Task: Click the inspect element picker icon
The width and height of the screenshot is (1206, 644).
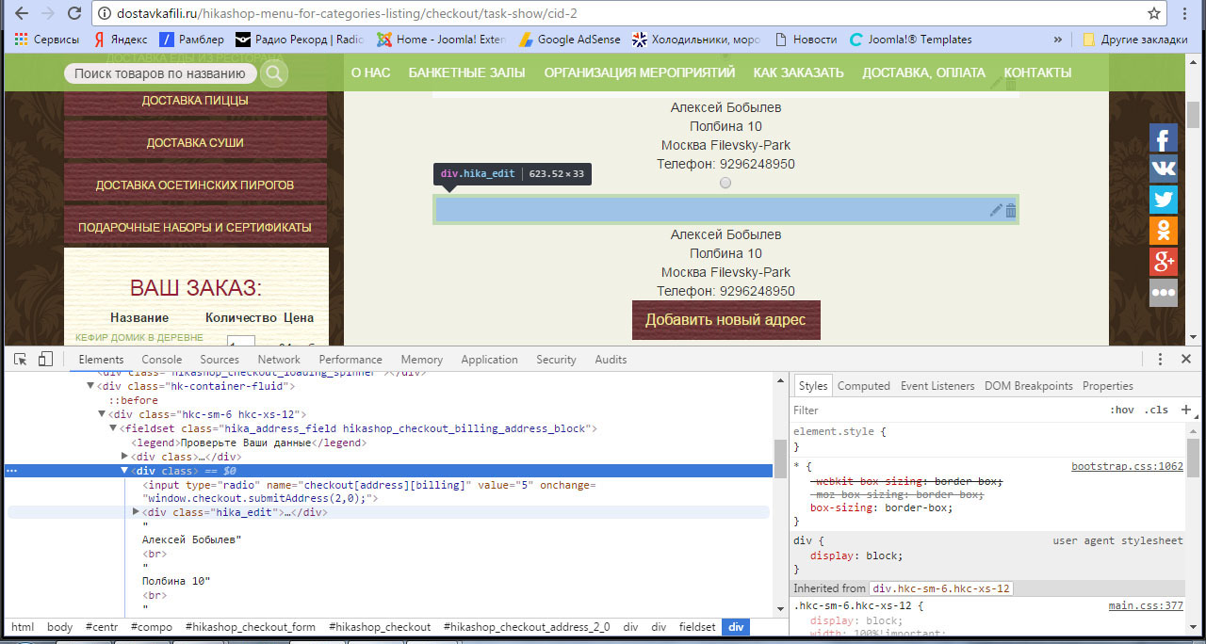Action: point(20,359)
